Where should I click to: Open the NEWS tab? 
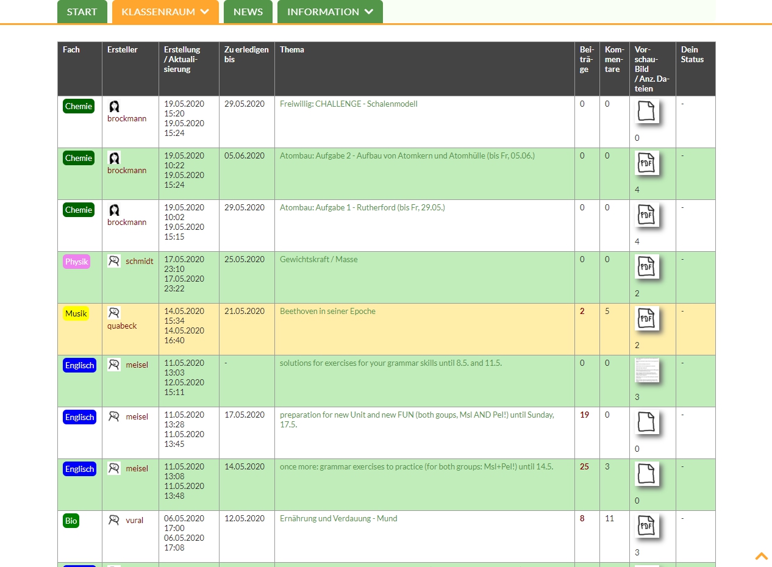248,12
